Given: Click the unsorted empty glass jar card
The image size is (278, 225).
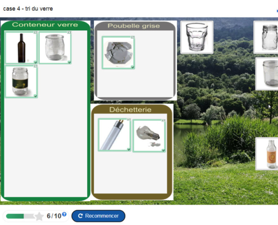Looking at the screenshot, I should 267,74.
